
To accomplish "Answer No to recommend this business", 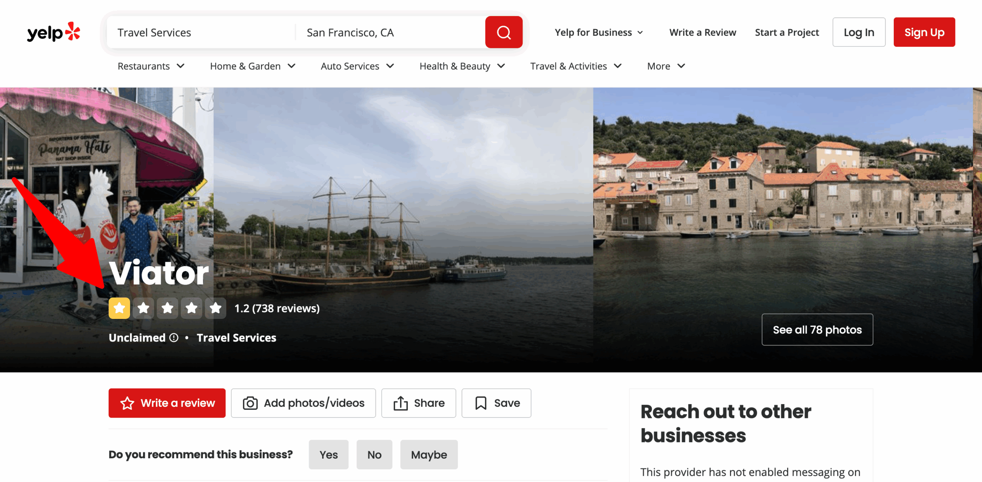I will [x=374, y=455].
